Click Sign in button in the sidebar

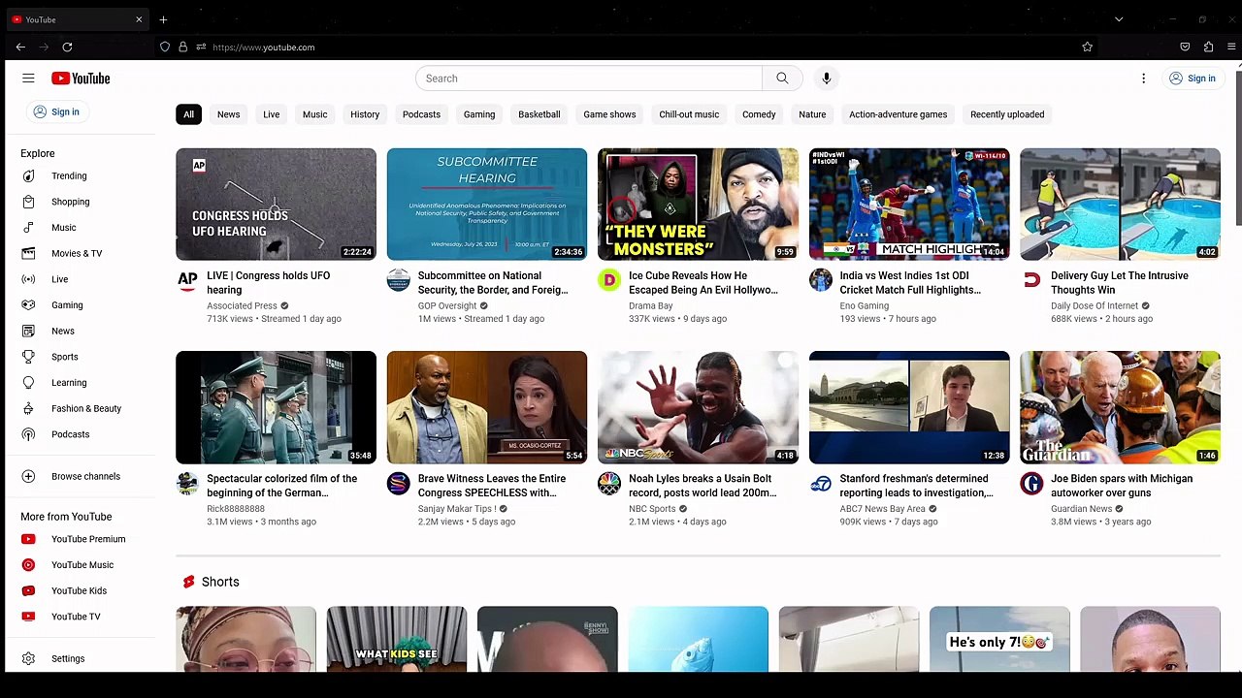(56, 111)
